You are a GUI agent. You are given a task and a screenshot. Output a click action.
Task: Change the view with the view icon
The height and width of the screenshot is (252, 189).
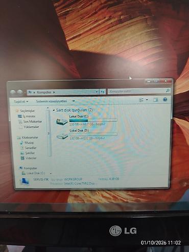[141, 100]
